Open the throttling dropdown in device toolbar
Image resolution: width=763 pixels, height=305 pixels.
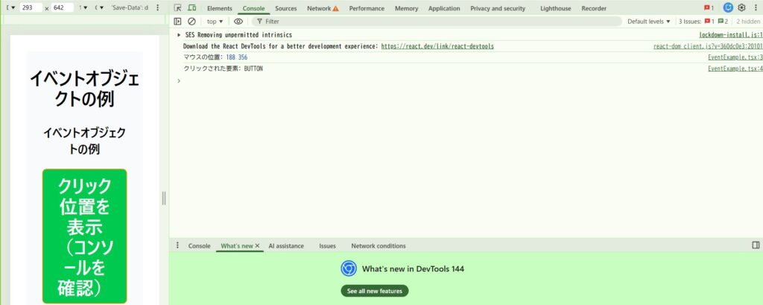pyautogui.click(x=100, y=7)
